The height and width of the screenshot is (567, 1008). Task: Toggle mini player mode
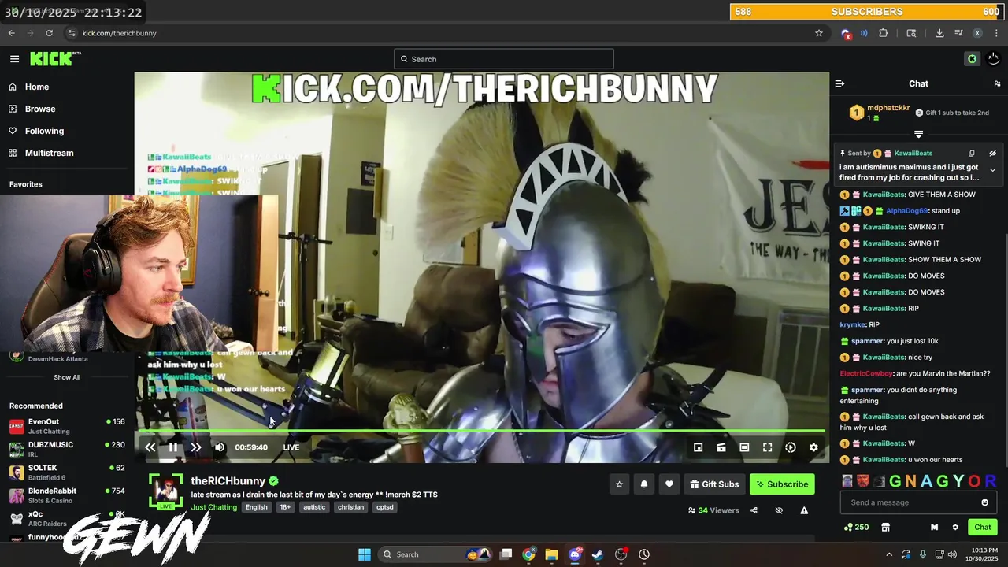click(698, 447)
